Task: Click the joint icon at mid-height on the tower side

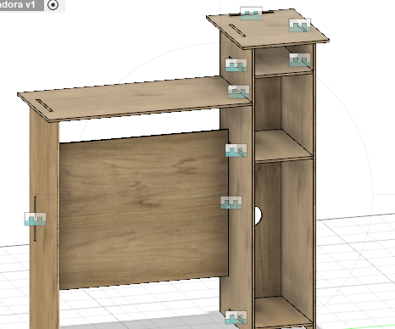Action: [231, 203]
